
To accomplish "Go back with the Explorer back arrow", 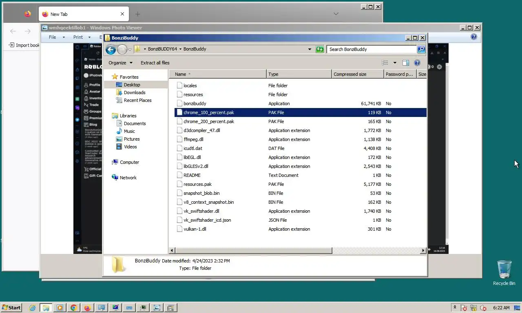I will 111,49.
